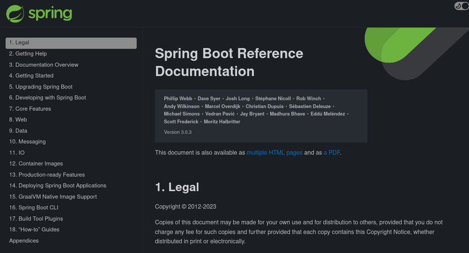Open the "a PDF" link
This screenshot has height=253, width=469.
[332, 152]
